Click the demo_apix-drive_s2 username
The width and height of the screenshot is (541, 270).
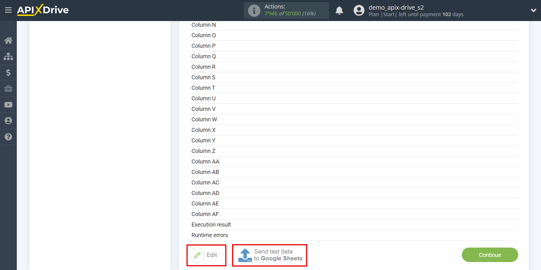(396, 7)
